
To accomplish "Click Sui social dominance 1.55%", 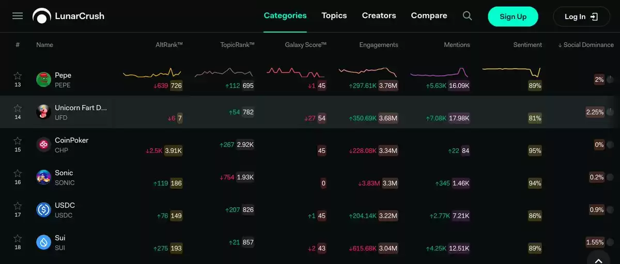I will point(595,242).
